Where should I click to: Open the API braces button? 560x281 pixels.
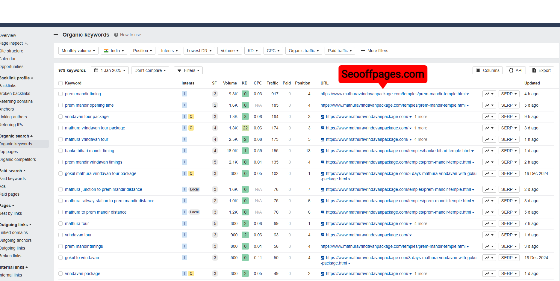[516, 70]
